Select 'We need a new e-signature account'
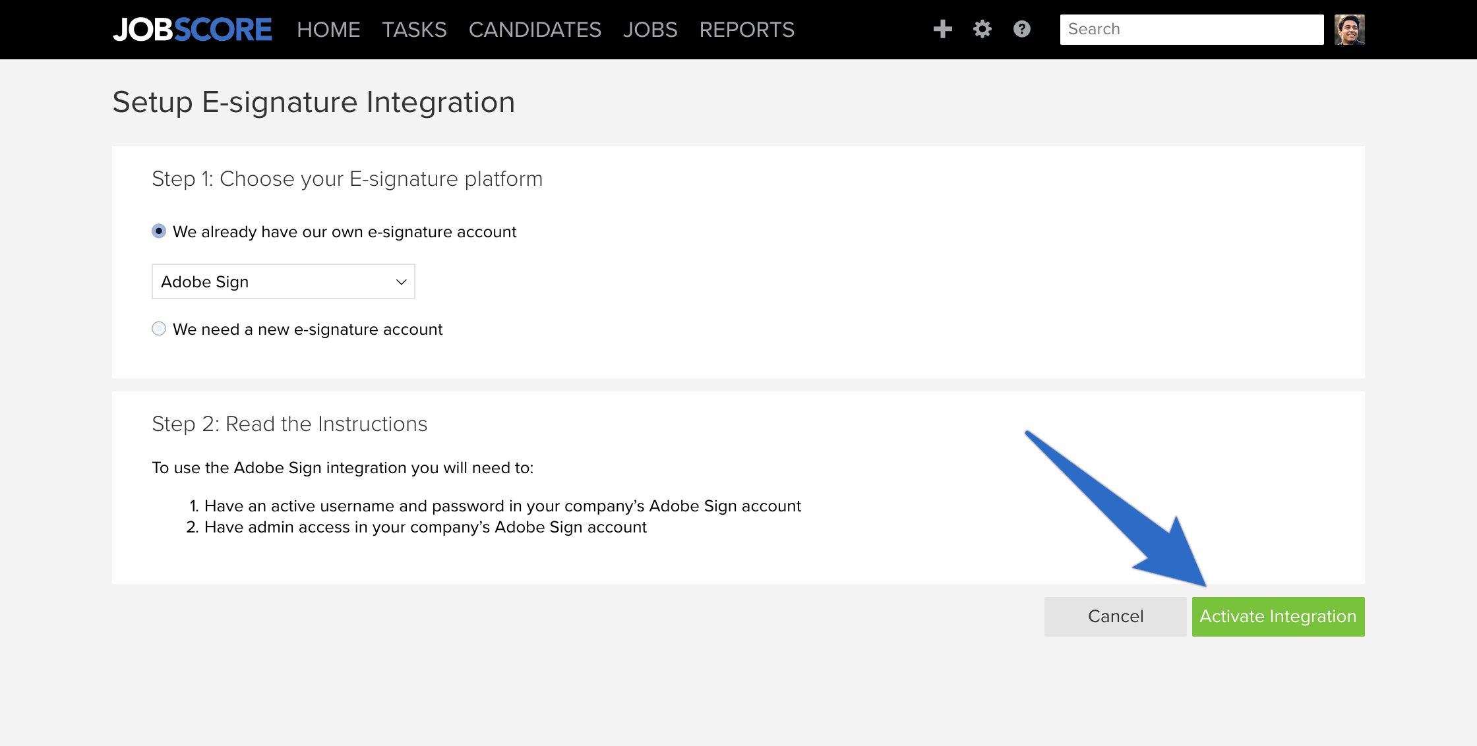 click(x=159, y=328)
